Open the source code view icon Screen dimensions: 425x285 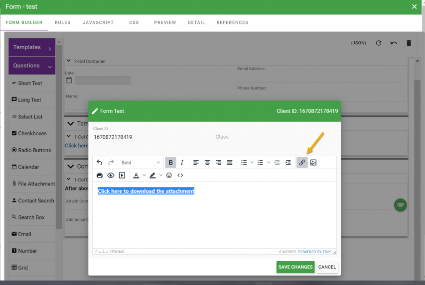[x=180, y=176]
